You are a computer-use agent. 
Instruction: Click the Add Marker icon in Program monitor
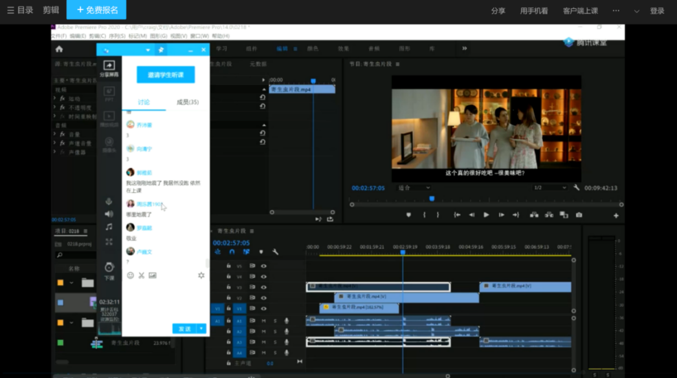[408, 215]
